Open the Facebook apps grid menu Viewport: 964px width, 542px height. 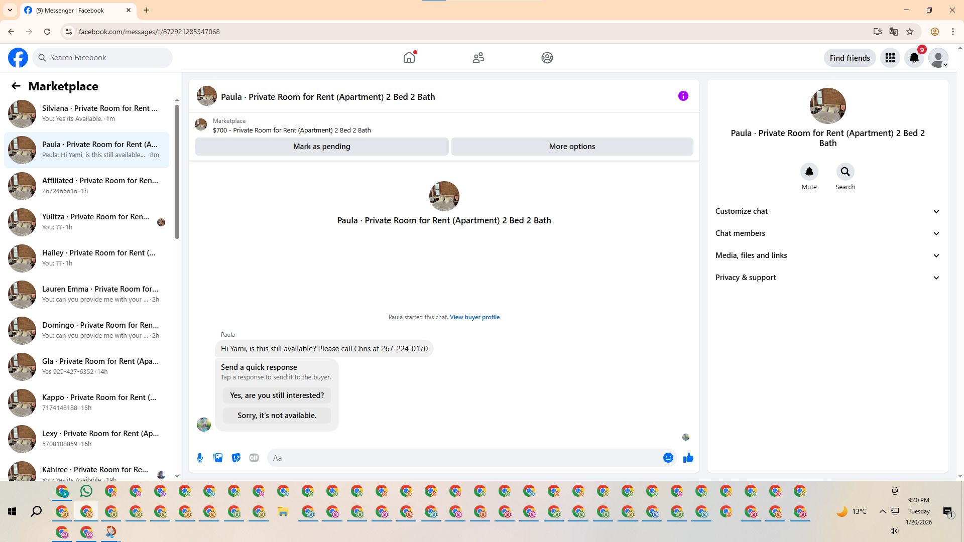click(890, 58)
